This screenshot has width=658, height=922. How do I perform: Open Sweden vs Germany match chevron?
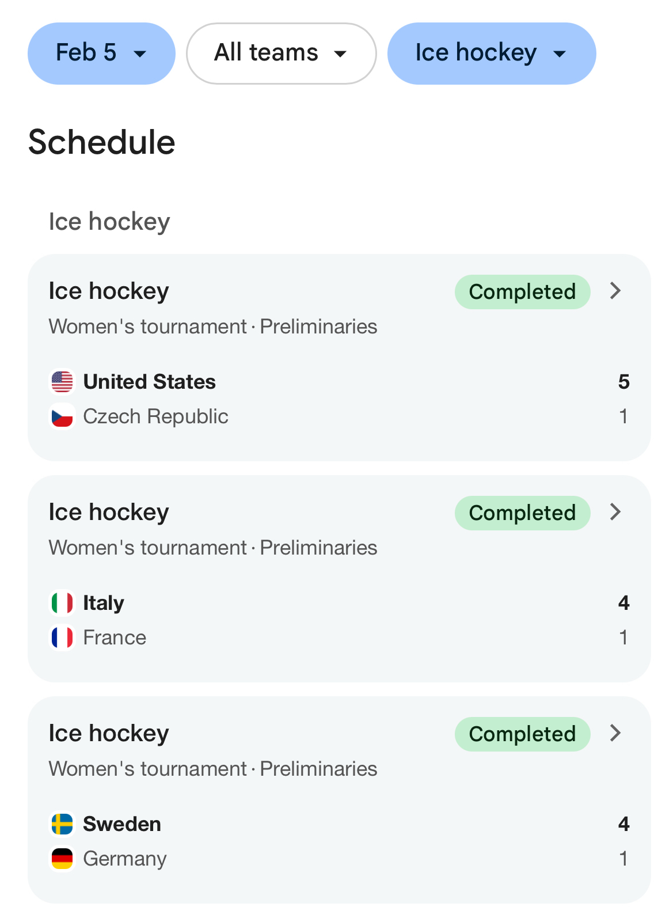pyautogui.click(x=615, y=733)
